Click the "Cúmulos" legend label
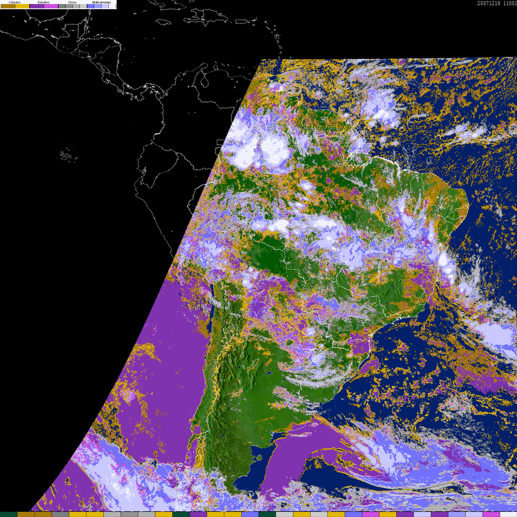 14,2
